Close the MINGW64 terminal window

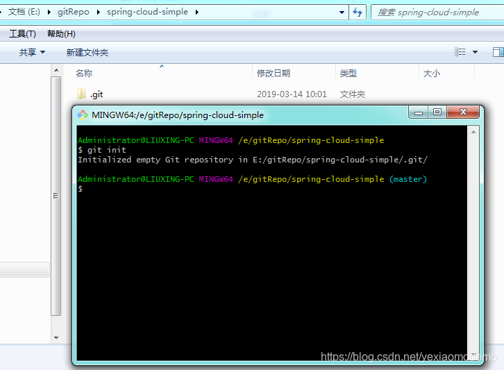[x=463, y=112]
